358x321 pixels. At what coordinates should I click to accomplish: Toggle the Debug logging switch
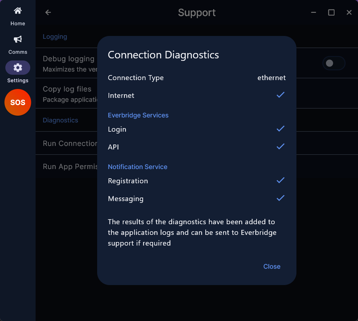point(333,63)
